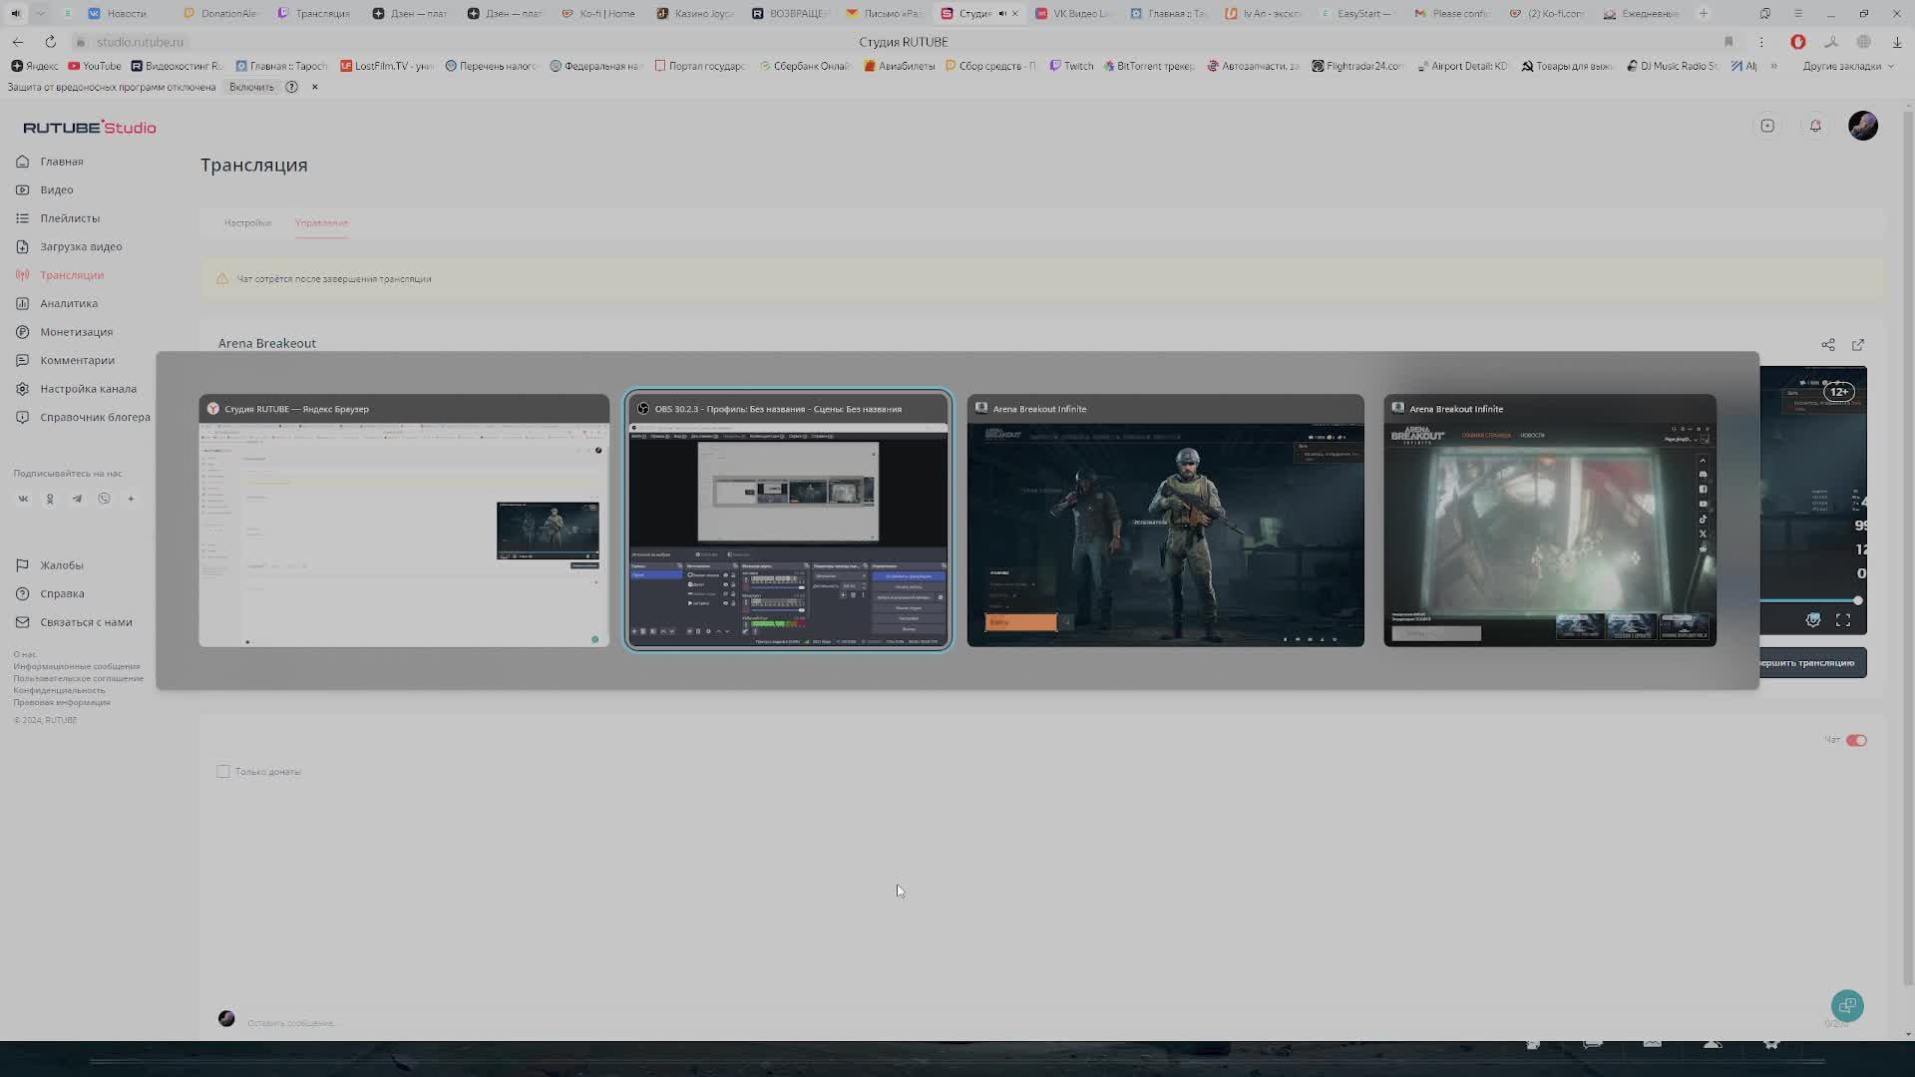Screen dimensions: 1915x1077
Task: Switch to Настройки tab
Action: pyautogui.click(x=247, y=222)
